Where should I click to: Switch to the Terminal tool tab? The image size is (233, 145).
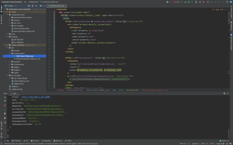[x=35, y=141]
